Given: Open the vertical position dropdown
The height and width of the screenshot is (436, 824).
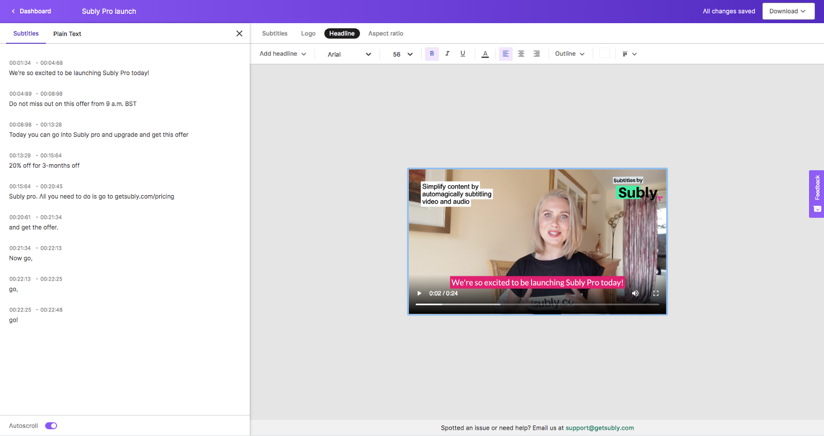Looking at the screenshot, I should click(x=629, y=54).
